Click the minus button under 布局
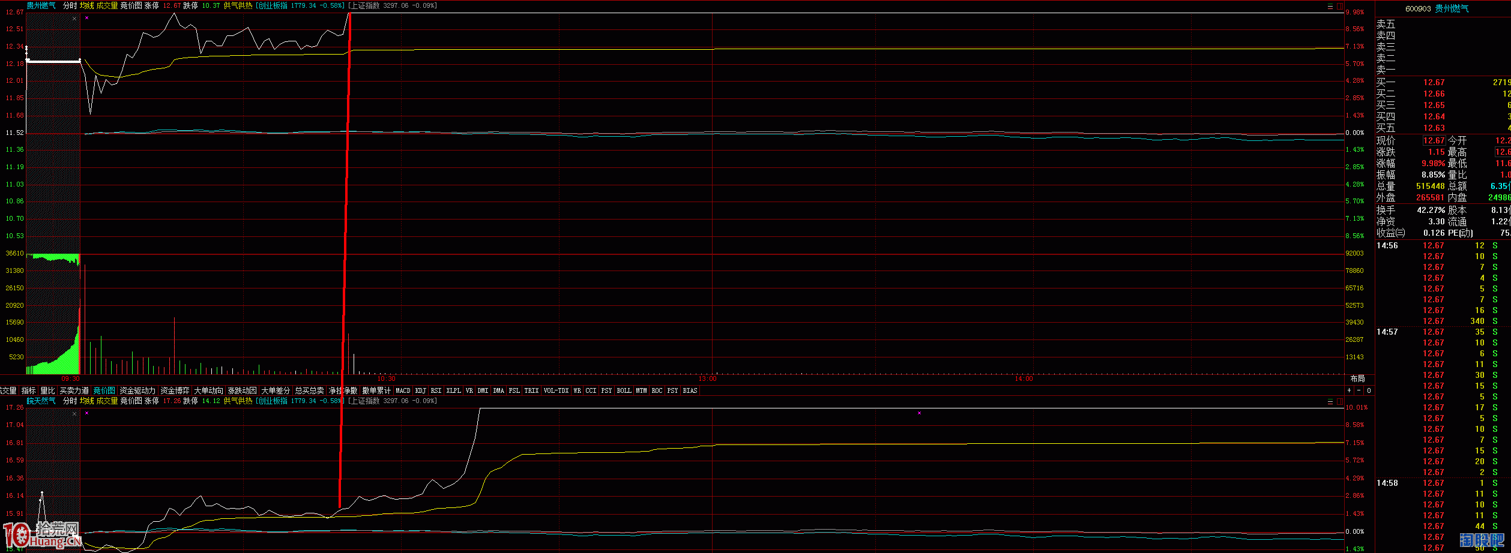1511x553 pixels. pos(1359,390)
